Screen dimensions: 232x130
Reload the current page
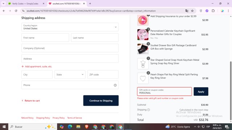16,11
